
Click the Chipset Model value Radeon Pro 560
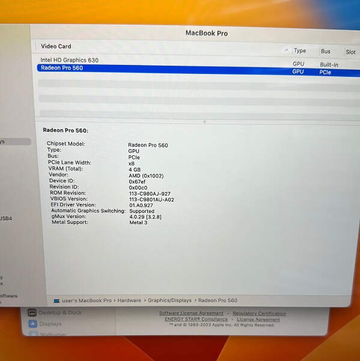148,145
